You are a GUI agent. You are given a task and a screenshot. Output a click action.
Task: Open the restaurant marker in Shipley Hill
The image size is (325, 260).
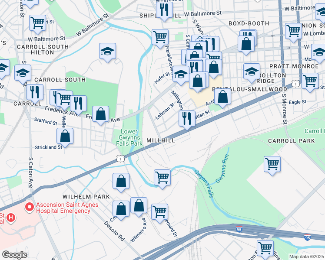tap(164, 11)
